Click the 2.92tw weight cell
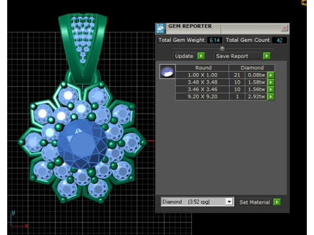 [256, 97]
